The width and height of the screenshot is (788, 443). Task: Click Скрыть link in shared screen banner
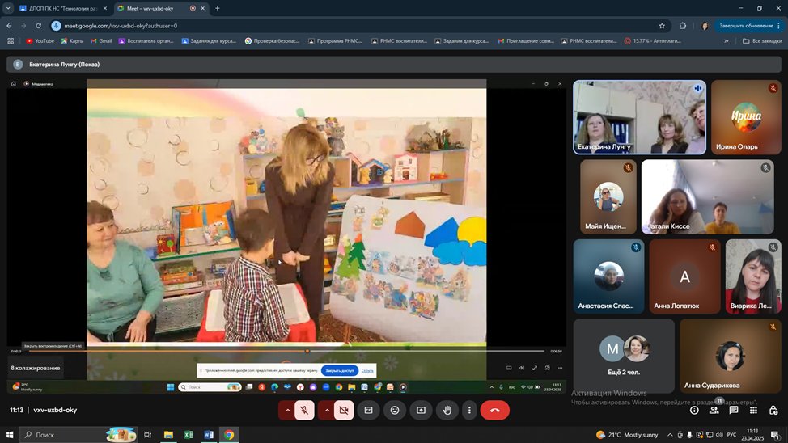(367, 371)
